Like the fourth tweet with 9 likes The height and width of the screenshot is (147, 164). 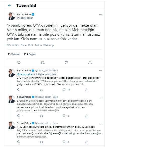pyautogui.click(x=64, y=142)
